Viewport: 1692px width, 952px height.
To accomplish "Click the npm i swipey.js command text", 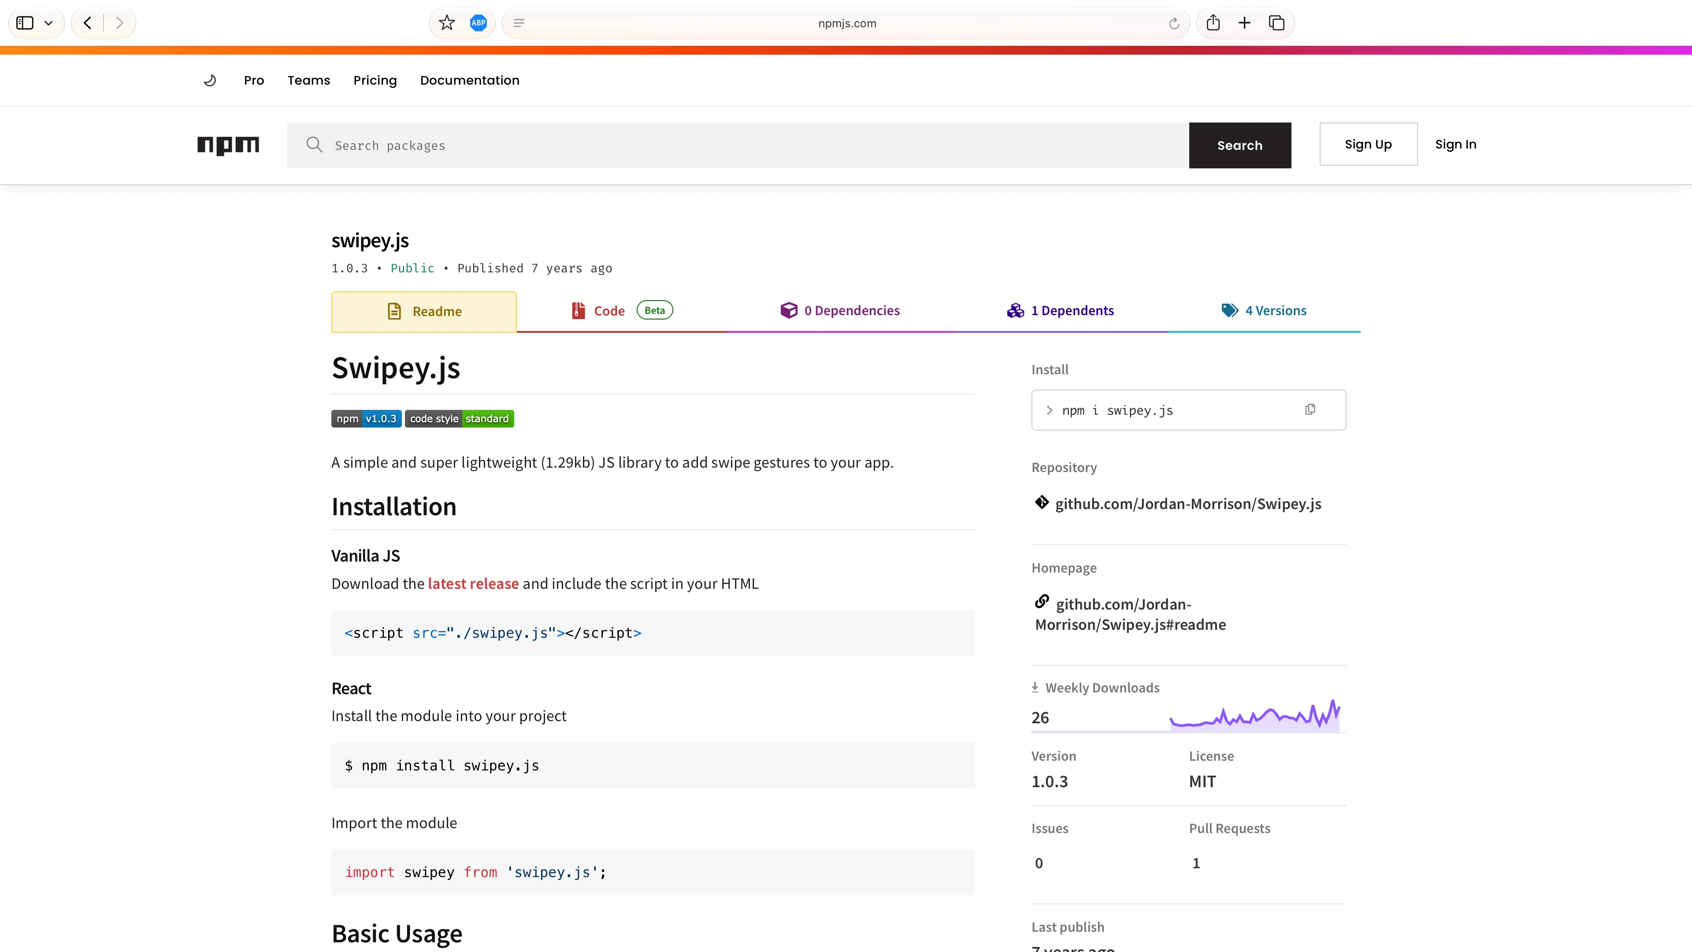I will click(1117, 411).
